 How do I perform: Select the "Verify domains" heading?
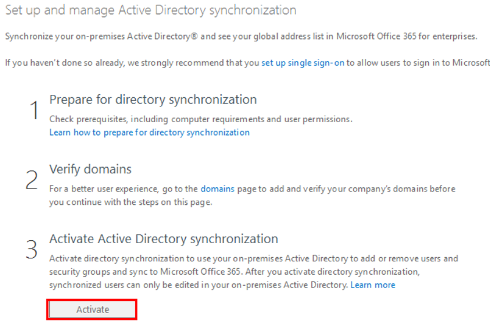[x=90, y=169]
